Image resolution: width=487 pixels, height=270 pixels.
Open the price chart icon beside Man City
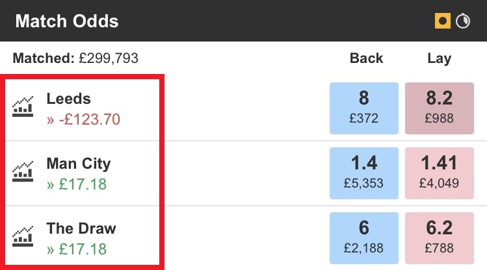click(x=23, y=172)
